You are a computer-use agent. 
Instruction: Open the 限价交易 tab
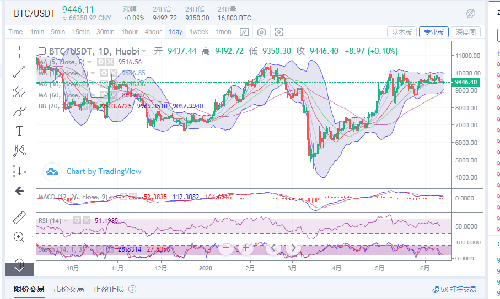[29, 289]
